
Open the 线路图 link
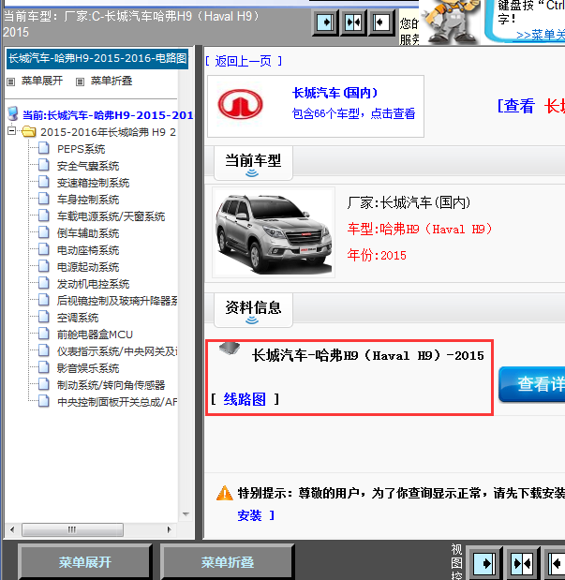point(245,399)
